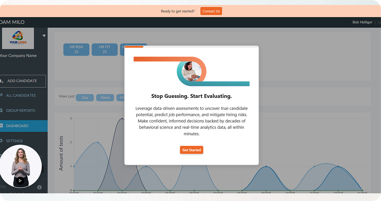Click the Your Logo company image

[x=18, y=38]
